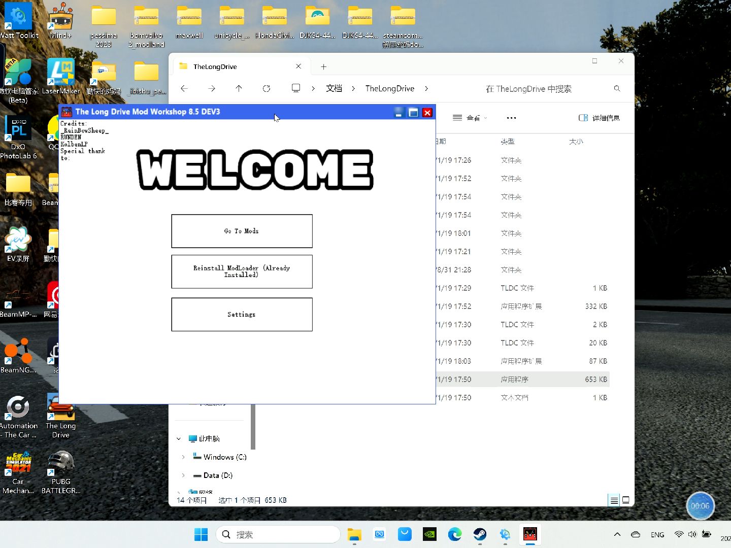Open the Windows Start menu
Image resolution: width=731 pixels, height=548 pixels.
tap(201, 534)
